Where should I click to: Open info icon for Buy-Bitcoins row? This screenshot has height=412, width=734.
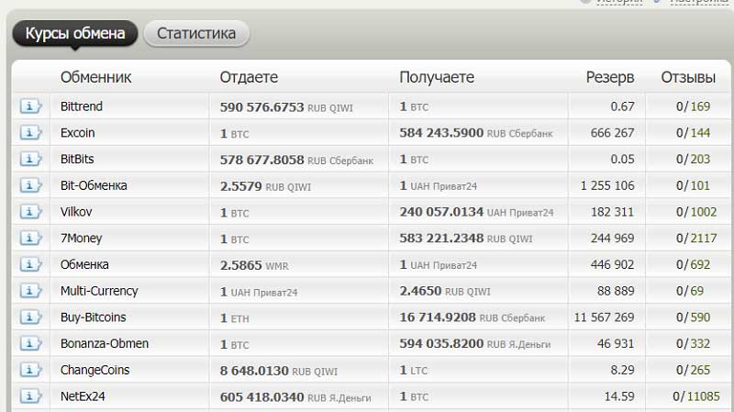(x=30, y=317)
